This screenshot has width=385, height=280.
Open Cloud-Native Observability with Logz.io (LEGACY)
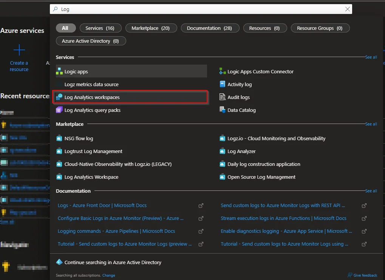click(x=118, y=164)
